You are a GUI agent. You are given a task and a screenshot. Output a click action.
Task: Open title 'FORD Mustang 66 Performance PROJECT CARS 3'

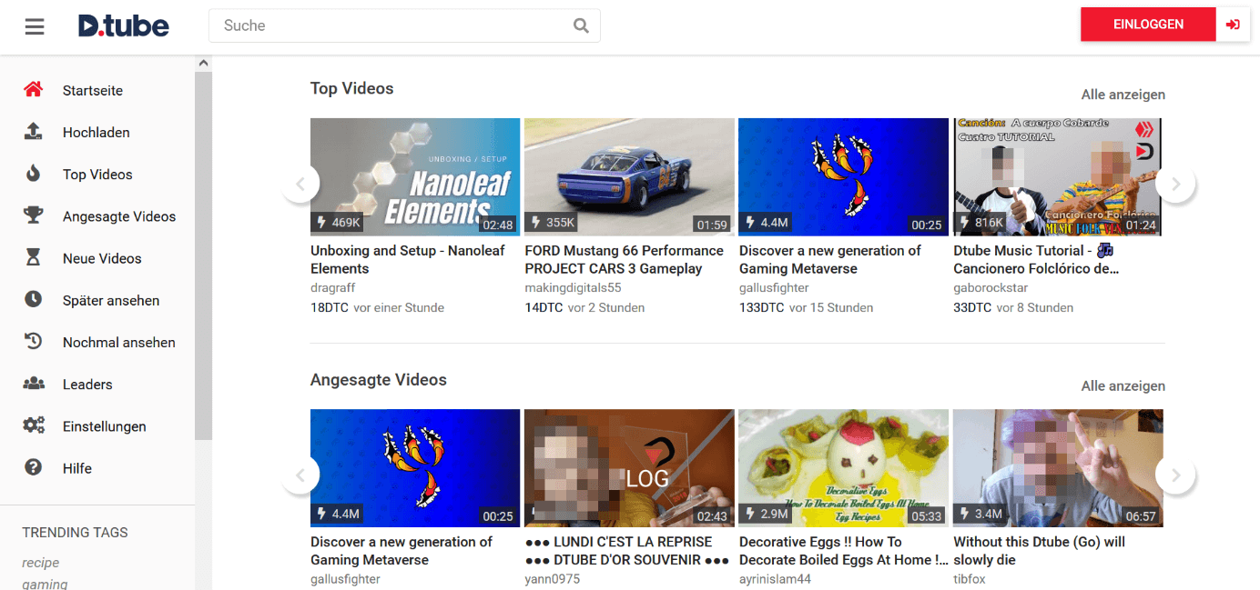(625, 260)
